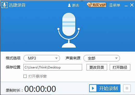Enable the 打开悬浮窗 checkbox
This screenshot has width=135, height=95.
point(25,76)
